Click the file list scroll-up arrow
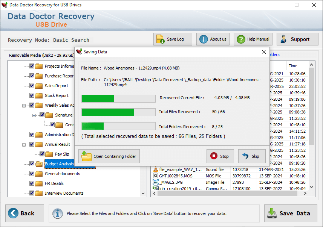 click(x=311, y=65)
